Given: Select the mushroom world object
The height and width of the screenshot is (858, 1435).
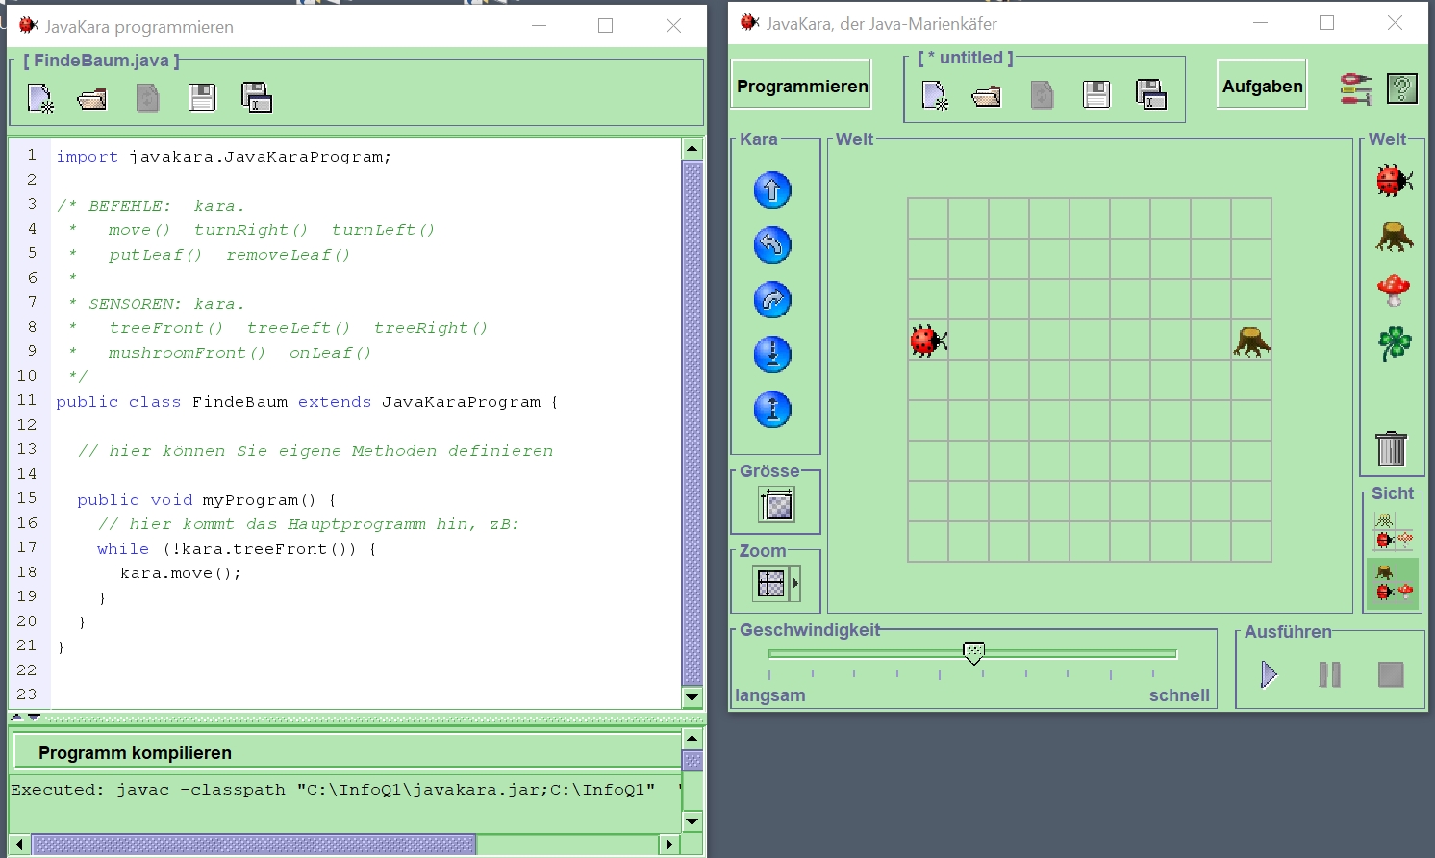Looking at the screenshot, I should [1394, 290].
